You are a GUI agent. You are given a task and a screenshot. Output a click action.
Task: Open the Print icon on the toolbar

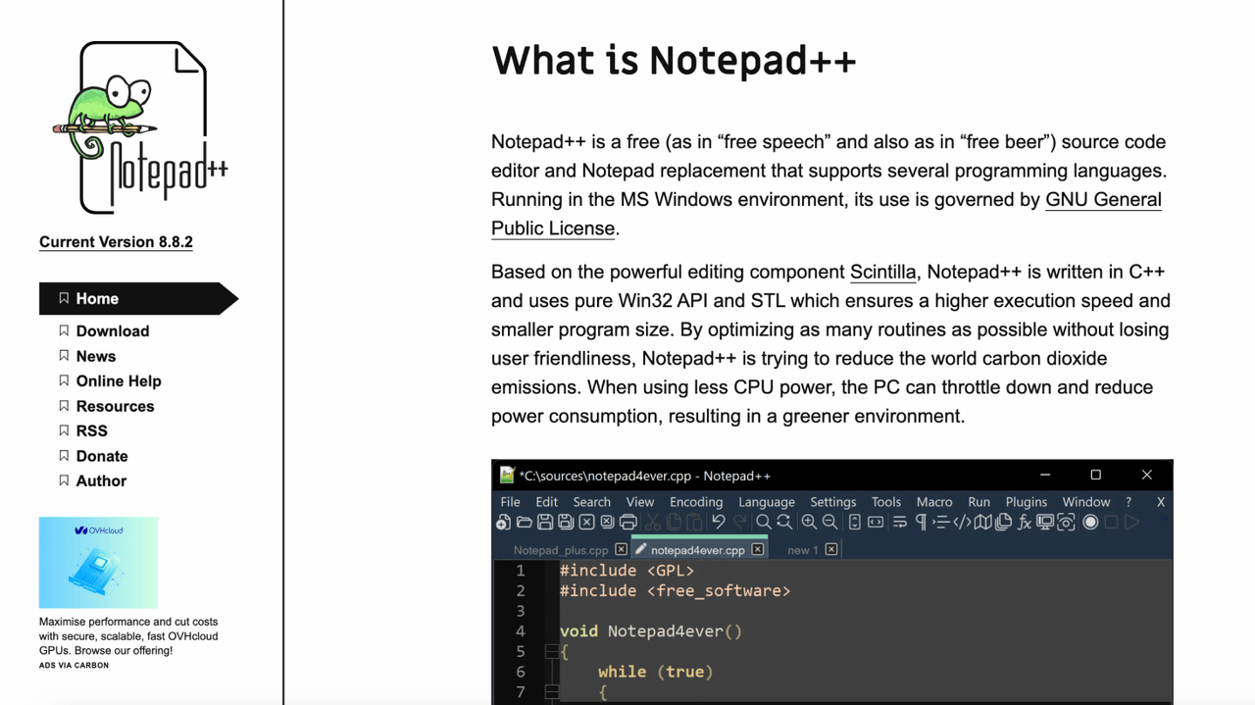pyautogui.click(x=628, y=523)
